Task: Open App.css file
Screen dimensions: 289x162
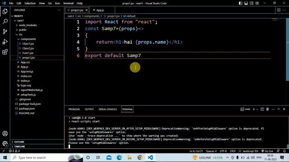Action: [37, 62]
